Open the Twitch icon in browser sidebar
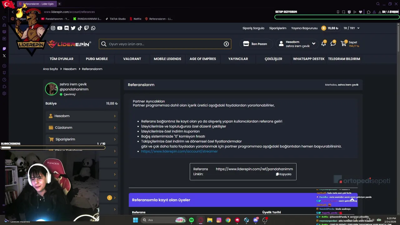 click(x=4, y=49)
